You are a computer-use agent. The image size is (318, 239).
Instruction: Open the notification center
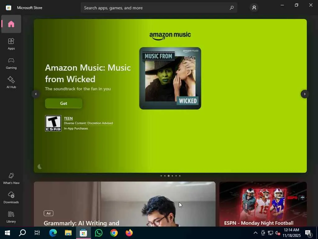tap(308, 233)
